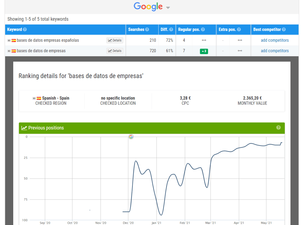Click the Spain flag in Checked Region box

point(39,98)
